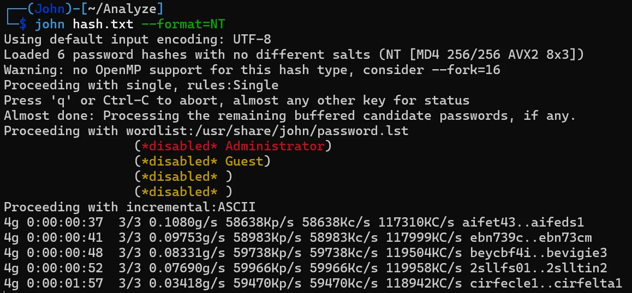Click the candidate range aifet43..aifeds1
Screen dimensions: 632x293
523,222
